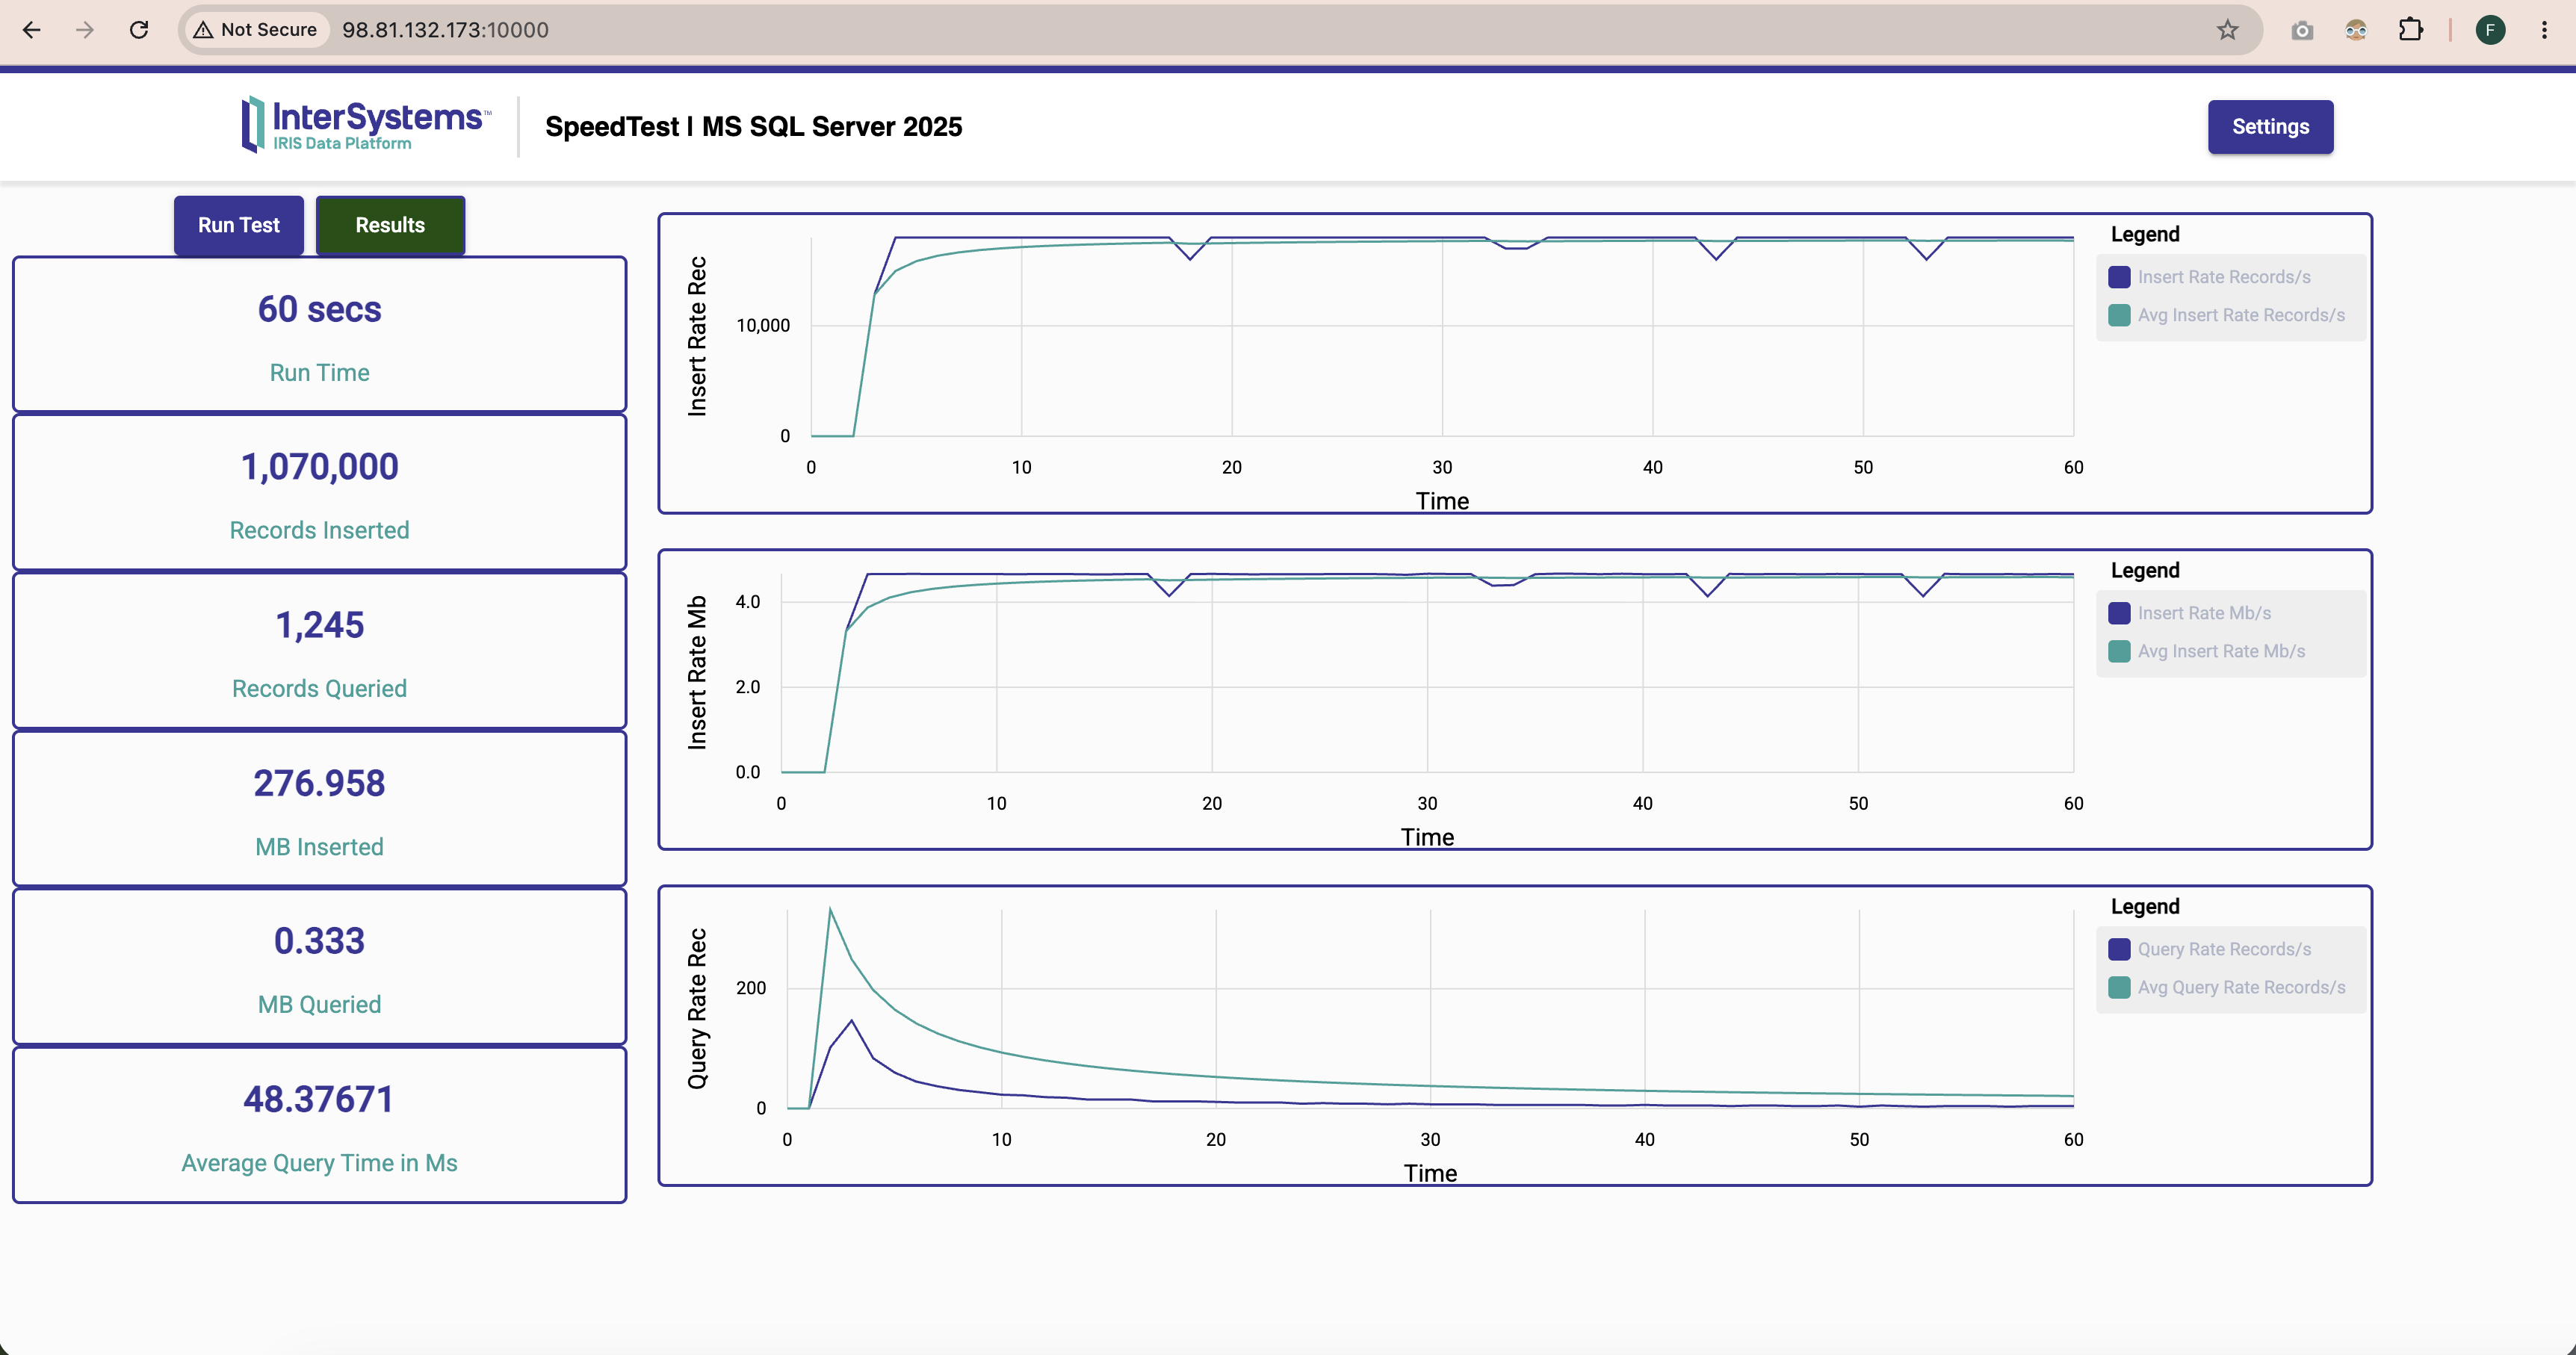Toggle the Avg Insert Rate Records/s legend swatch
The width and height of the screenshot is (2576, 1355).
click(2119, 315)
